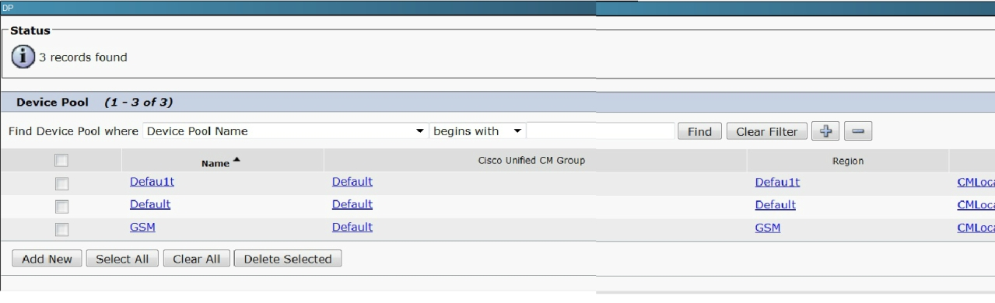Open the CMLocal link in Defau1t row
This screenshot has height=303, width=995.
pos(976,183)
